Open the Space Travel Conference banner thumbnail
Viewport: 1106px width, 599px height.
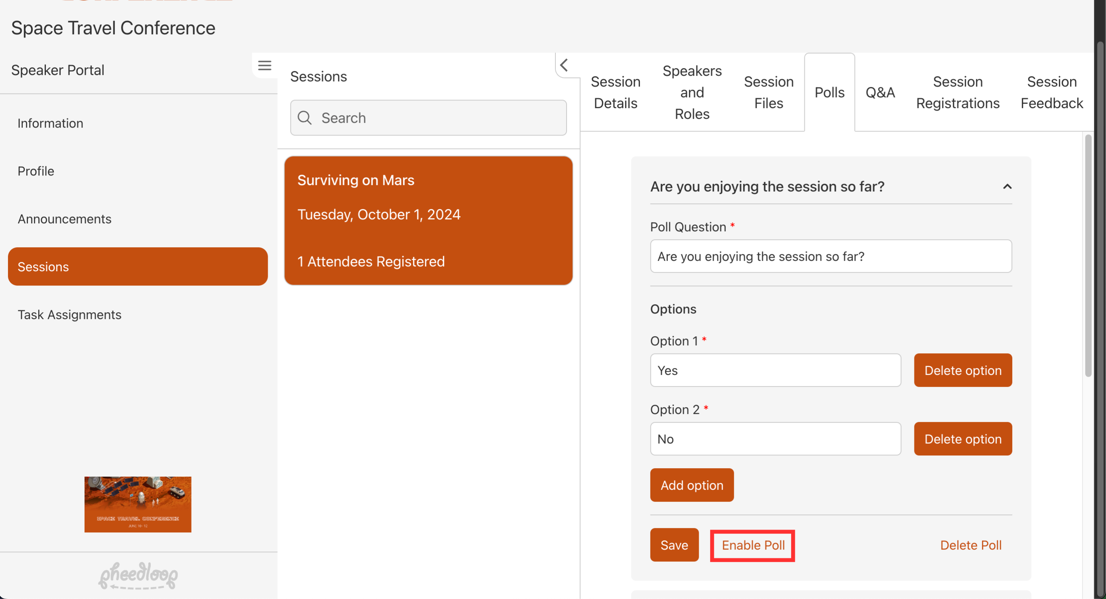pos(138,504)
